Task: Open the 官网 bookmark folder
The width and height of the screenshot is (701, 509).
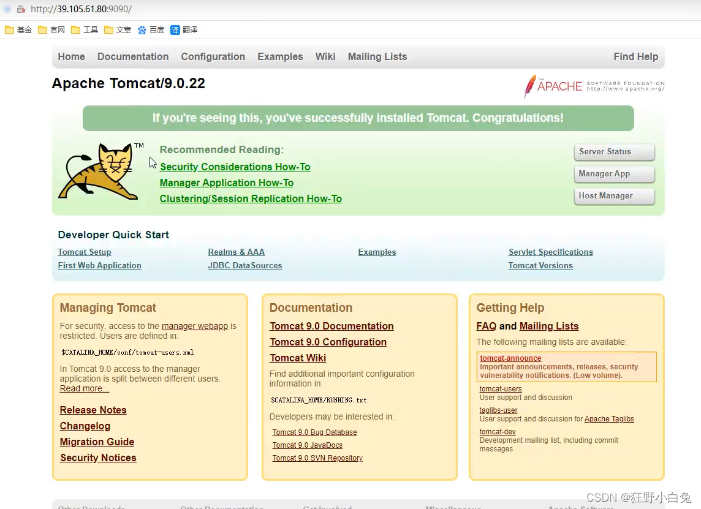Action: pos(51,30)
